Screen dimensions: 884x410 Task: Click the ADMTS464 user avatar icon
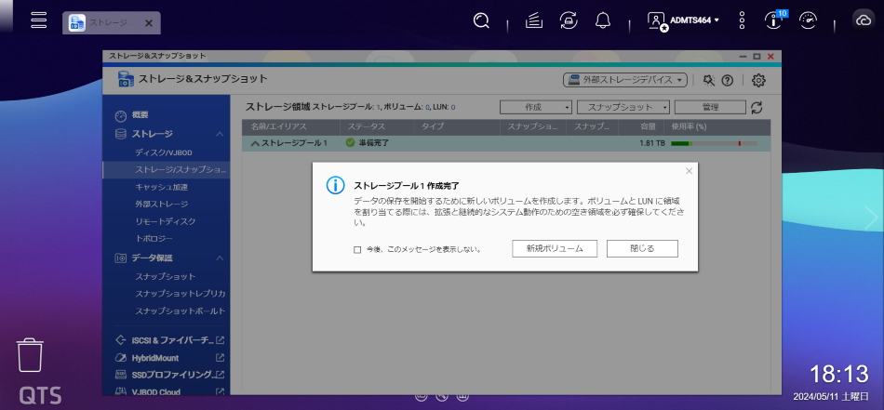click(657, 20)
